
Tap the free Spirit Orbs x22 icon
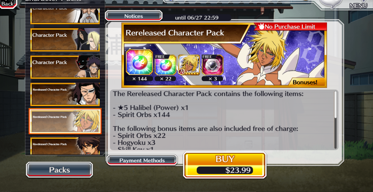165,65
